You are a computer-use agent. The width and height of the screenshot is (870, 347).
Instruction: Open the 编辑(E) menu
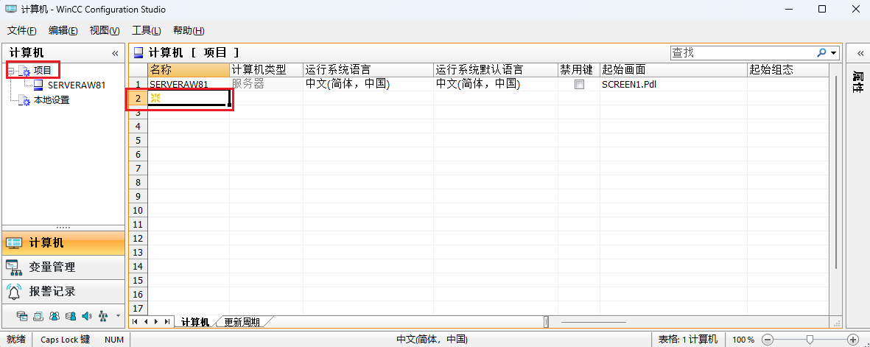[63, 30]
